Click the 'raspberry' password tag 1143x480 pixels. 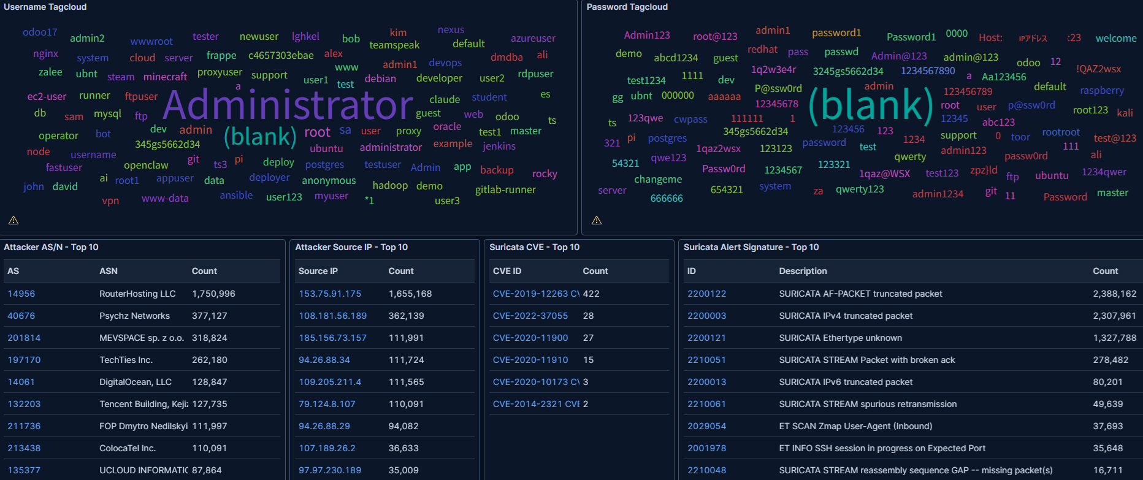(x=1102, y=90)
